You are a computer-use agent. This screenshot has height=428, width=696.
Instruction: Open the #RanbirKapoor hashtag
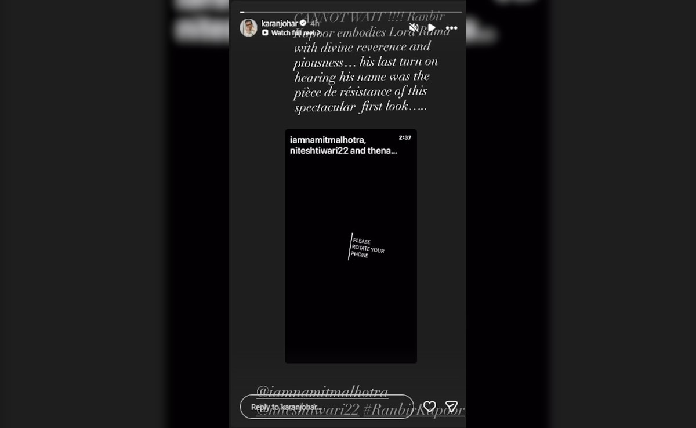[x=414, y=410]
